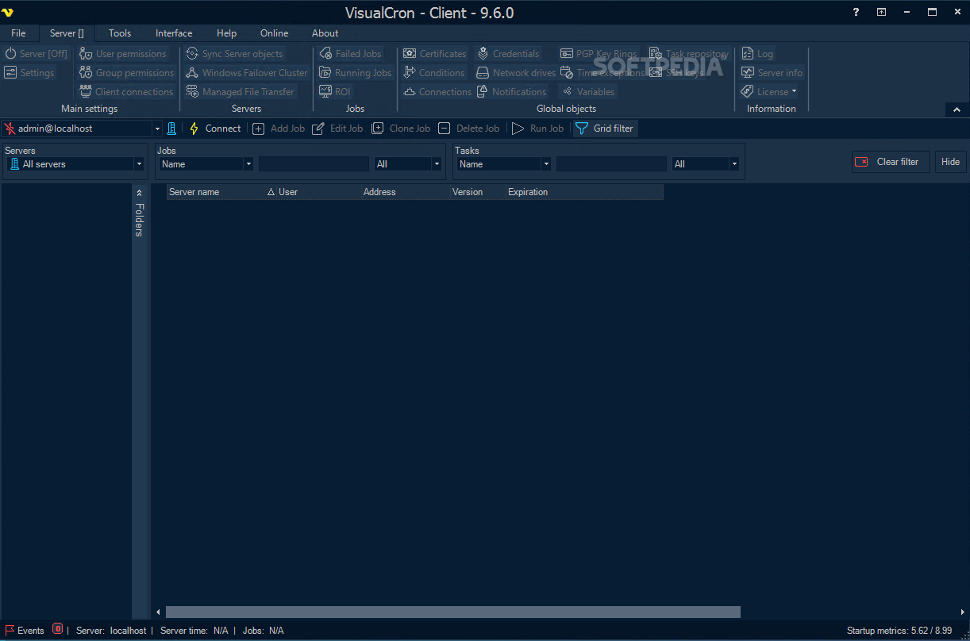The width and height of the screenshot is (970, 641).
Task: Open the ROI report
Action: (x=335, y=92)
